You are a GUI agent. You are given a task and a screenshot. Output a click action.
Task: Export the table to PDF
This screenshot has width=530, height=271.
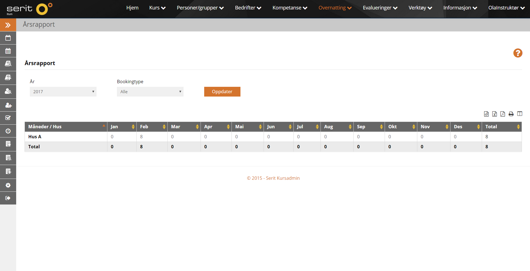[503, 114]
